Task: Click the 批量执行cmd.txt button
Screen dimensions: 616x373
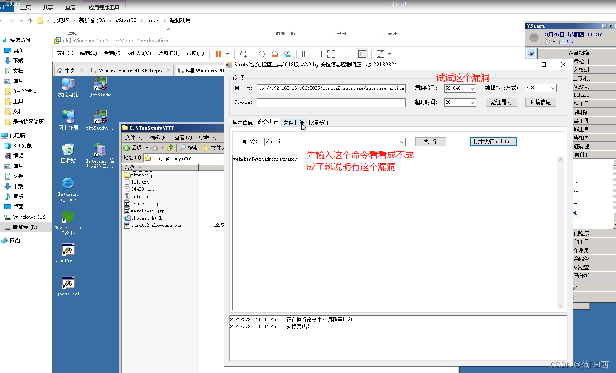Action: tap(493, 142)
